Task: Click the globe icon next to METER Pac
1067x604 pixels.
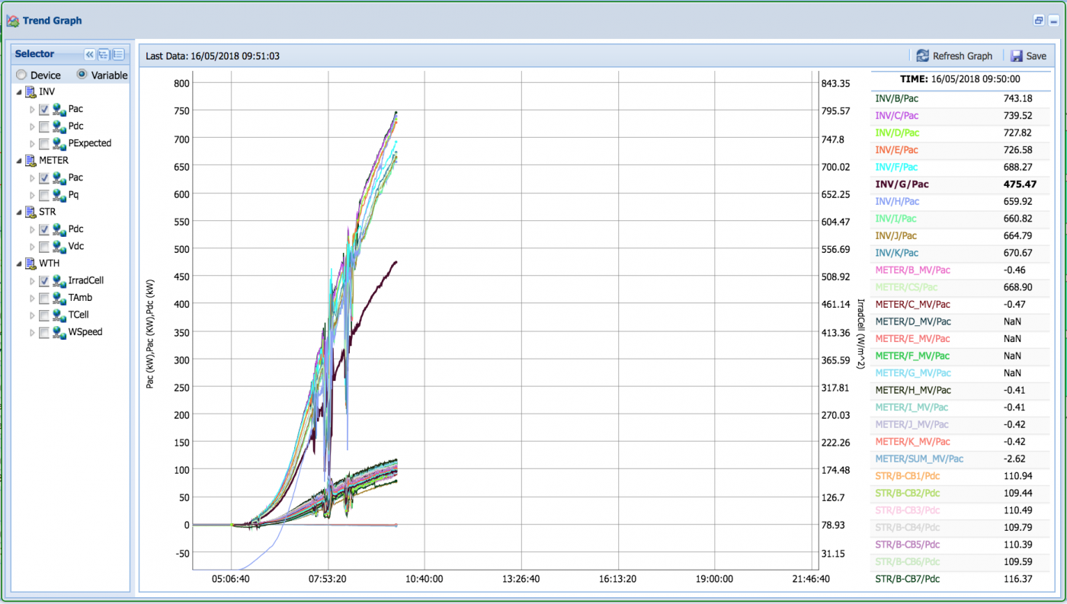Action: [59, 177]
